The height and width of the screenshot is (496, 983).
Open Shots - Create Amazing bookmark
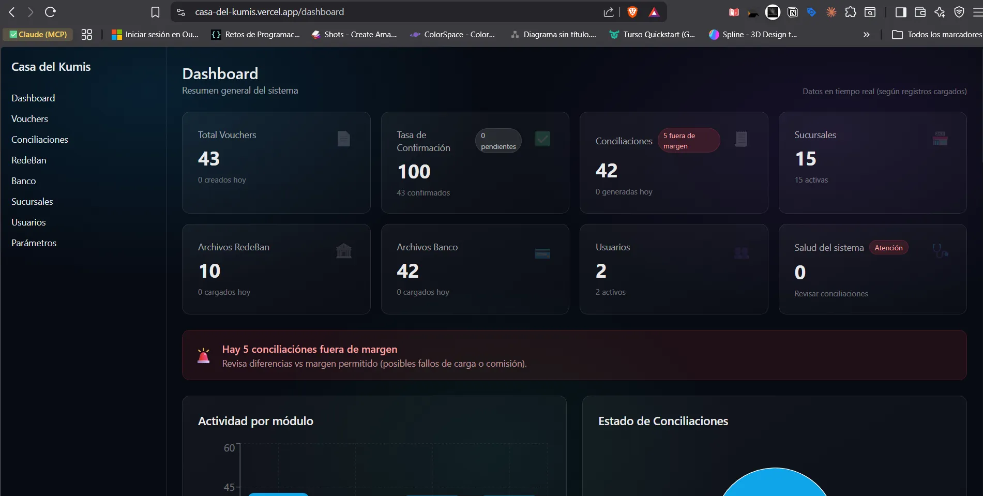(x=355, y=34)
